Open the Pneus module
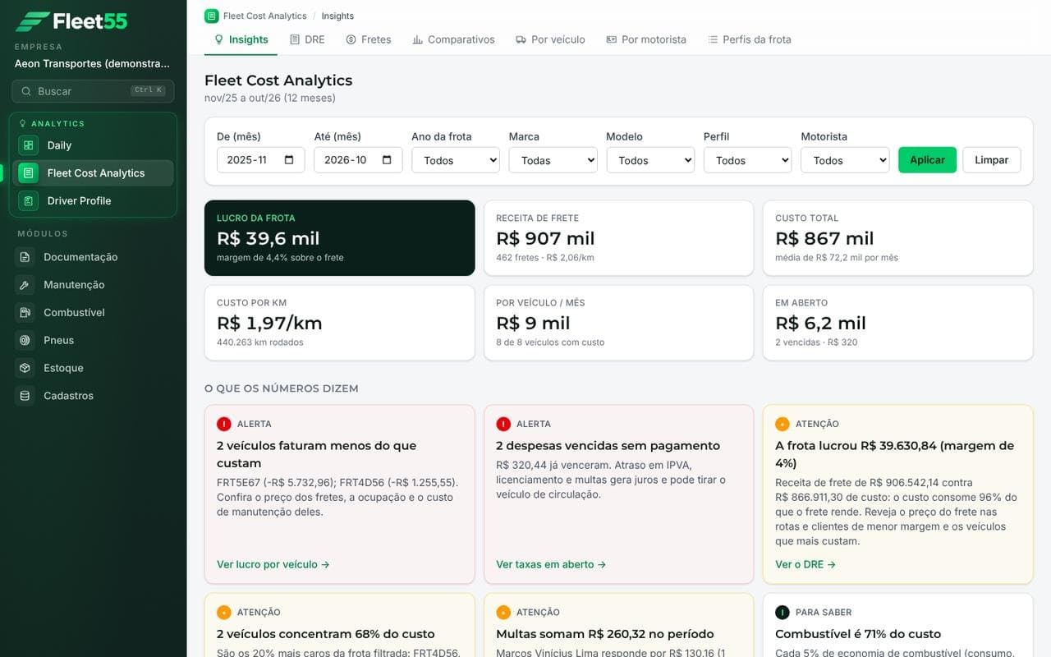 (93, 340)
